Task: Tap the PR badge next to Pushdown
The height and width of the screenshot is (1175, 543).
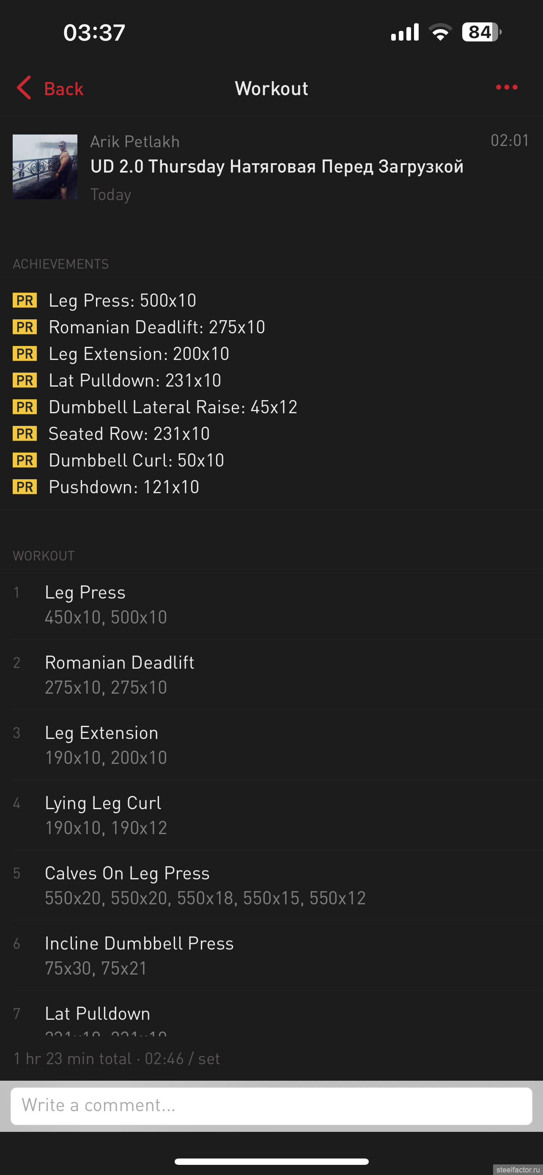Action: (x=25, y=487)
